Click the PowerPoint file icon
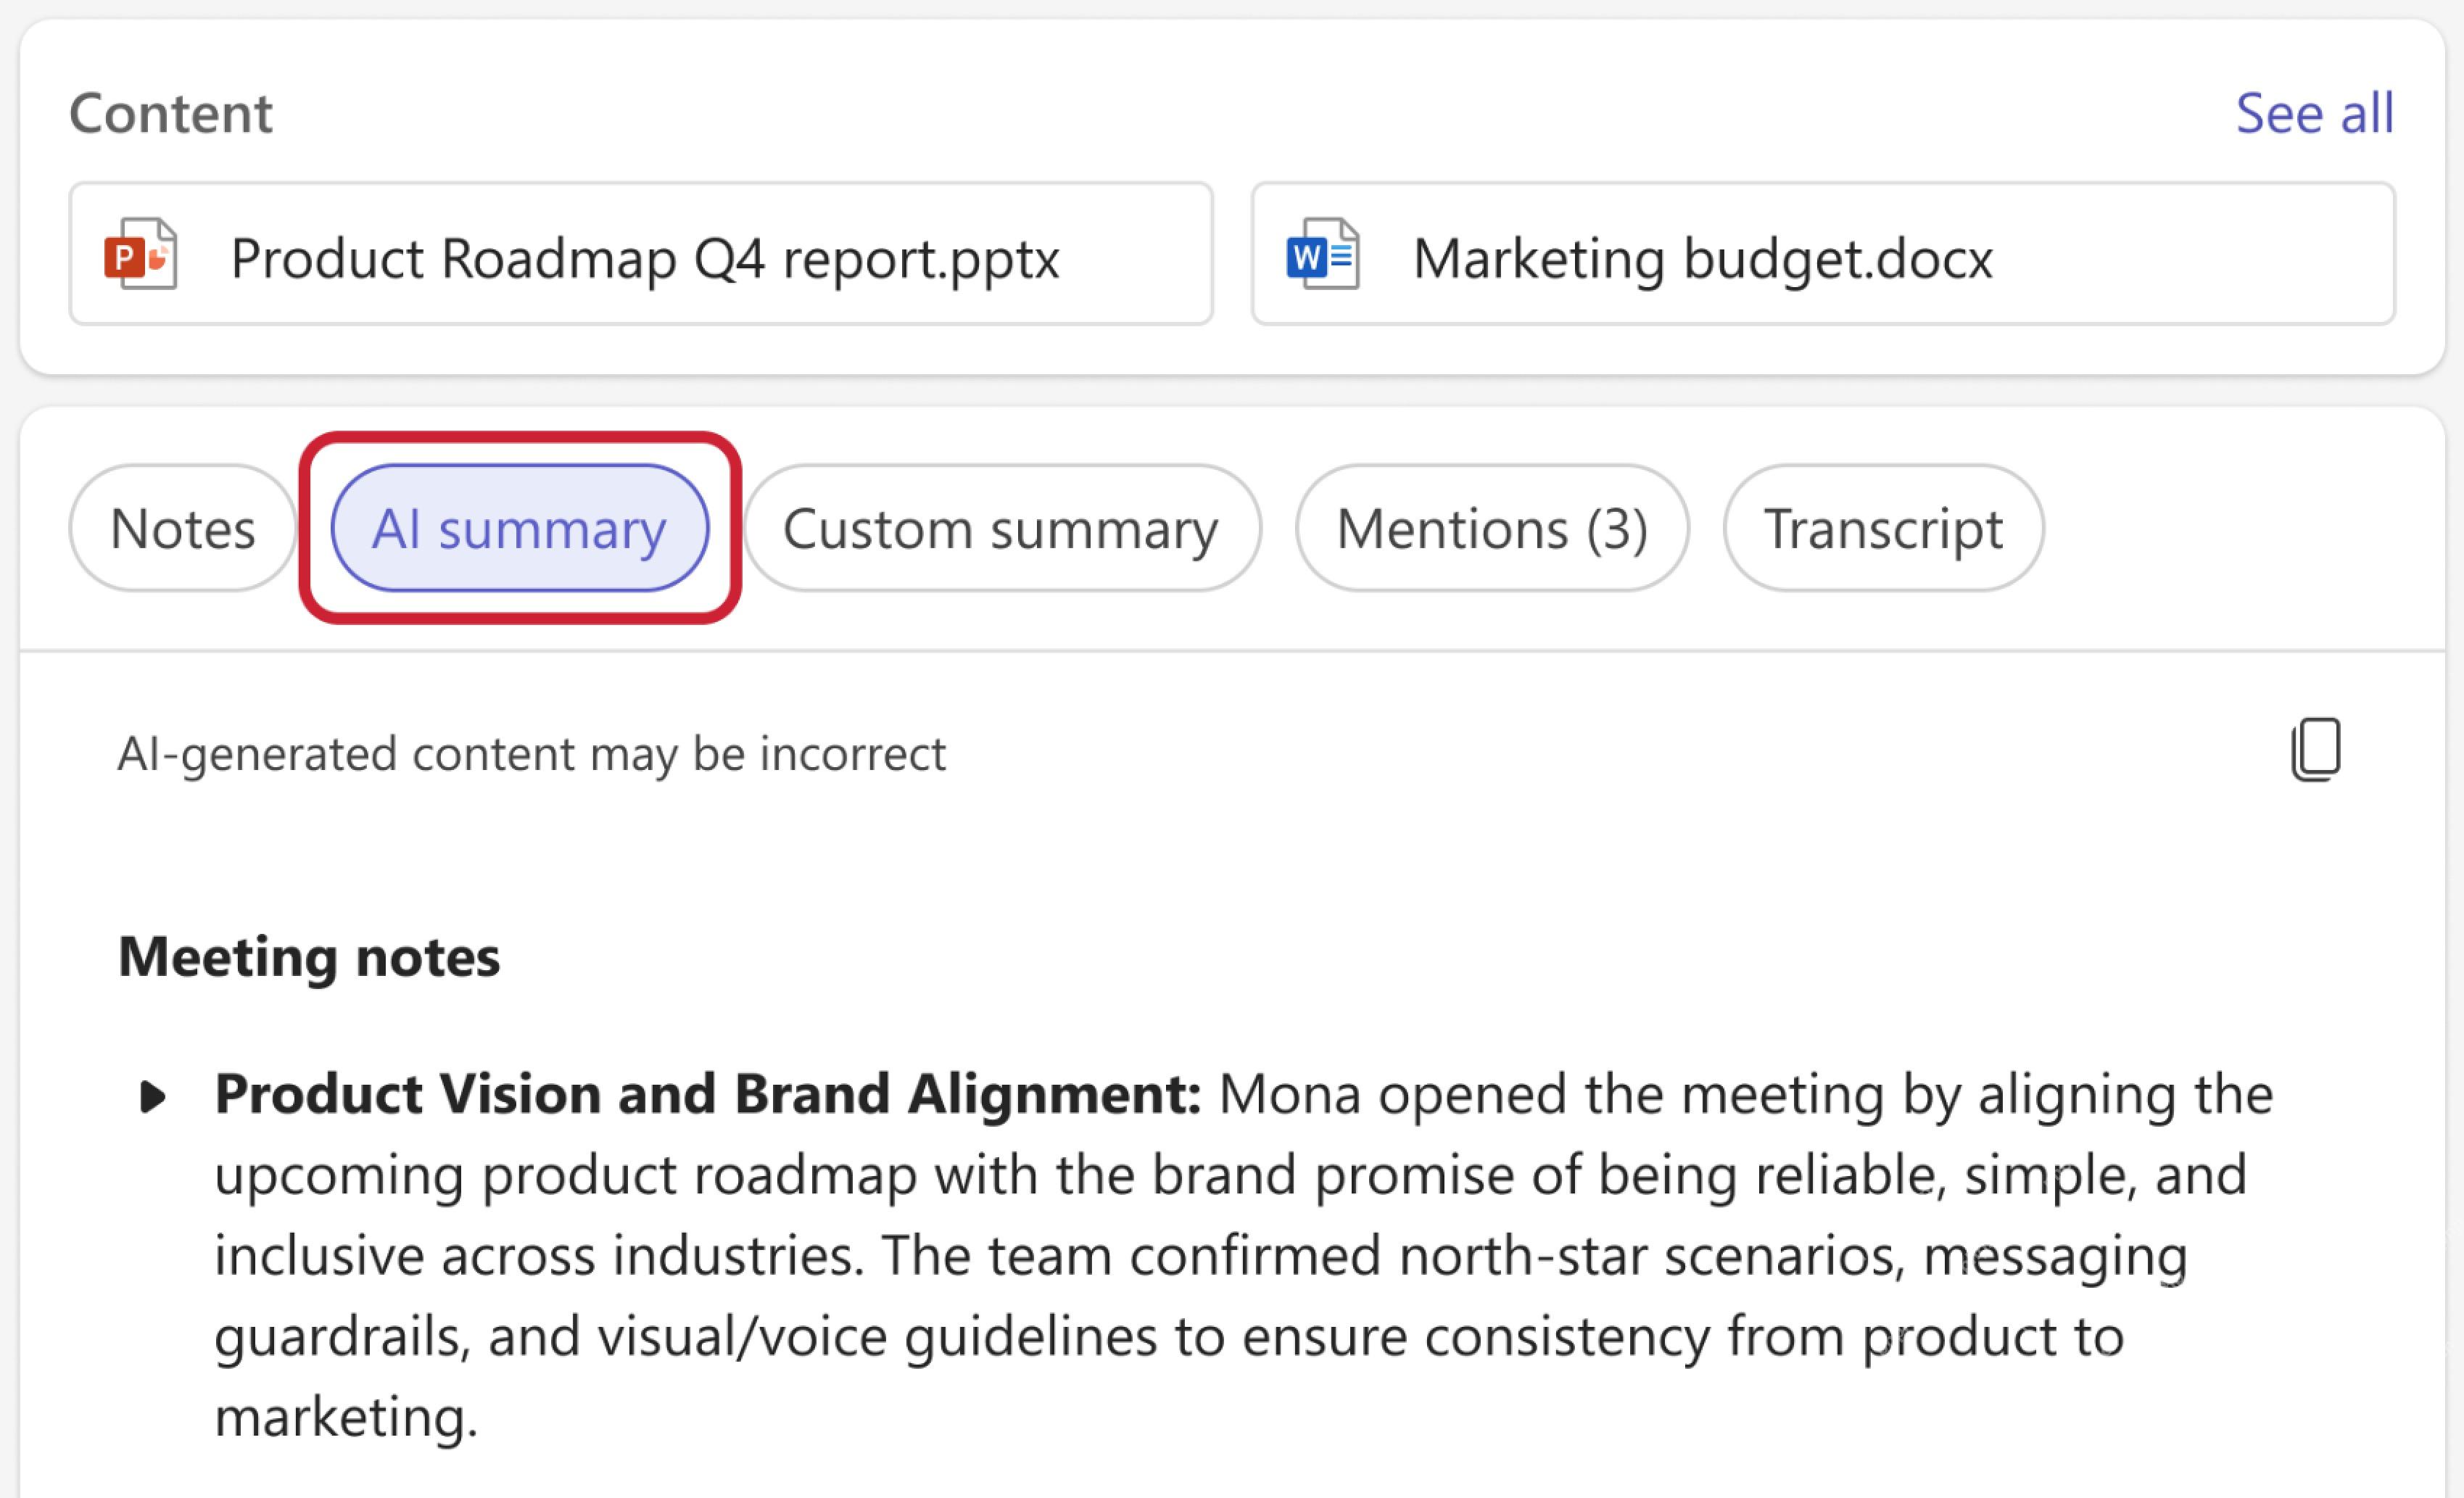 pyautogui.click(x=141, y=254)
